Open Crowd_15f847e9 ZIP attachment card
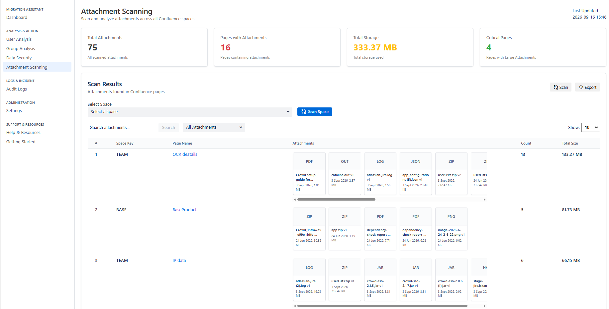 click(309, 229)
